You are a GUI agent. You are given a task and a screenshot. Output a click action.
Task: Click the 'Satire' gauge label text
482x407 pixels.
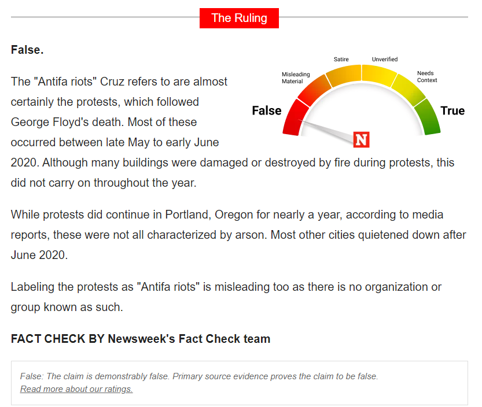[x=341, y=60]
